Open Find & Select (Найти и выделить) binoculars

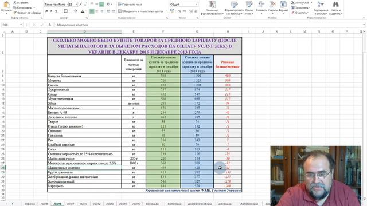(x=335, y=8)
